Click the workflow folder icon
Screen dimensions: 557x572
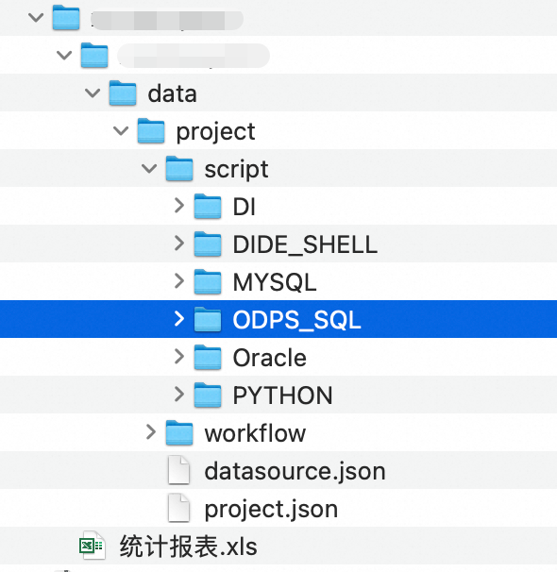click(179, 432)
